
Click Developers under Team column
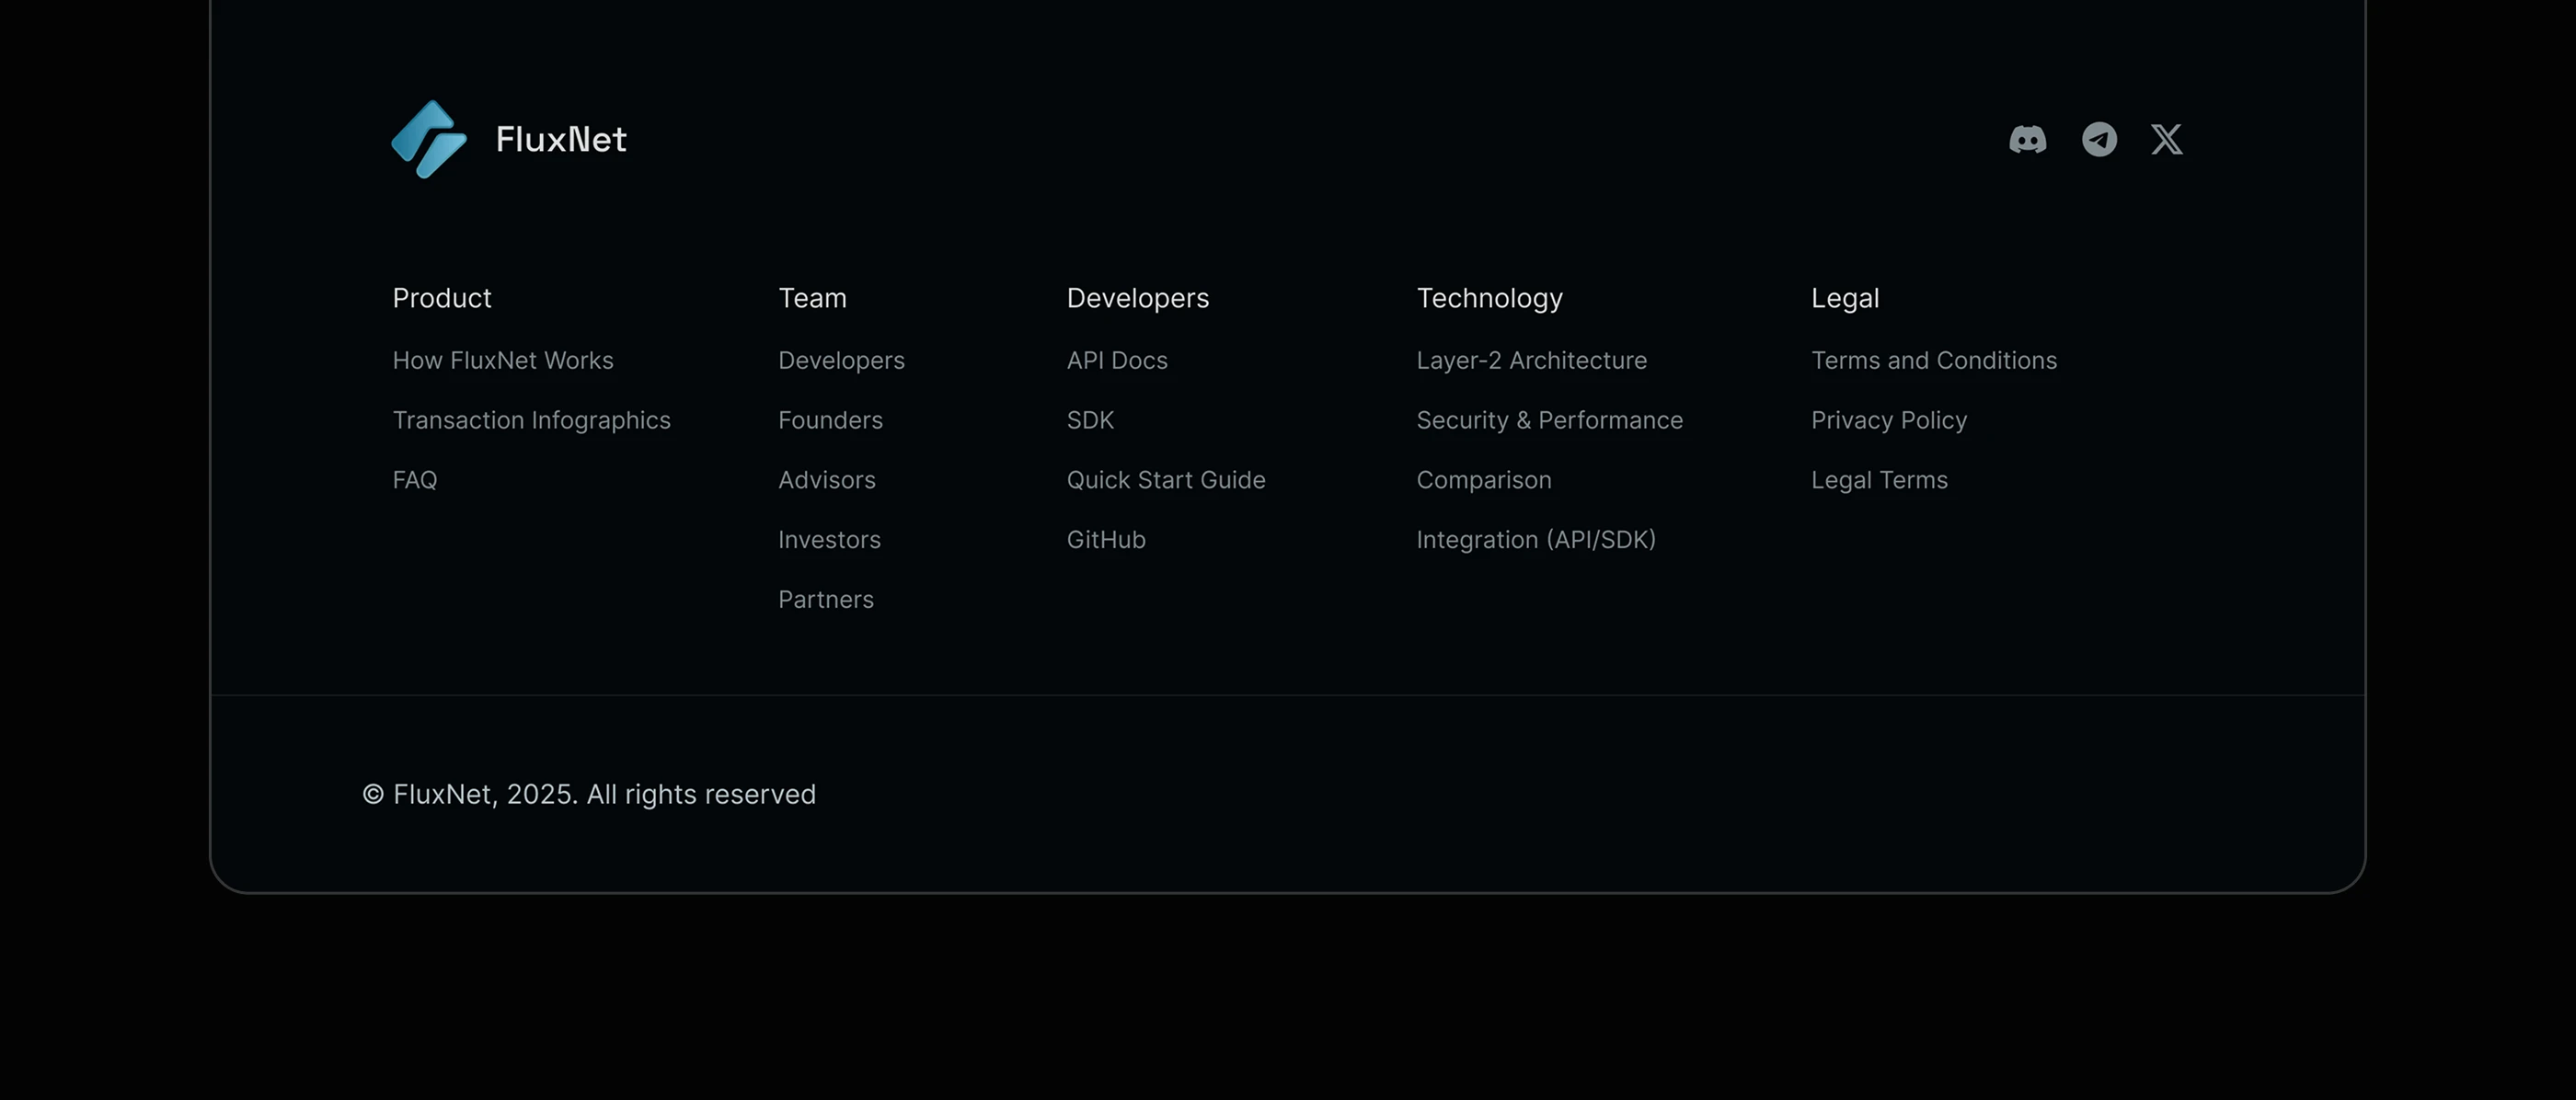pyautogui.click(x=841, y=360)
